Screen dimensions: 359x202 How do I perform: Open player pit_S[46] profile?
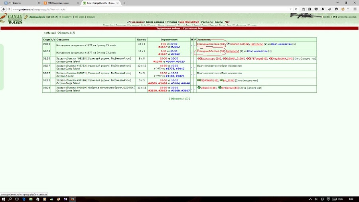point(229,80)
